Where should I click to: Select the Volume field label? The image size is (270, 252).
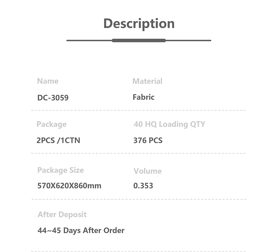pyautogui.click(x=147, y=171)
